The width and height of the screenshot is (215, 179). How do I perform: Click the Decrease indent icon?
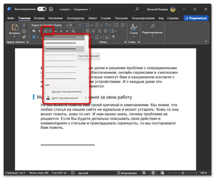(x=117, y=25)
